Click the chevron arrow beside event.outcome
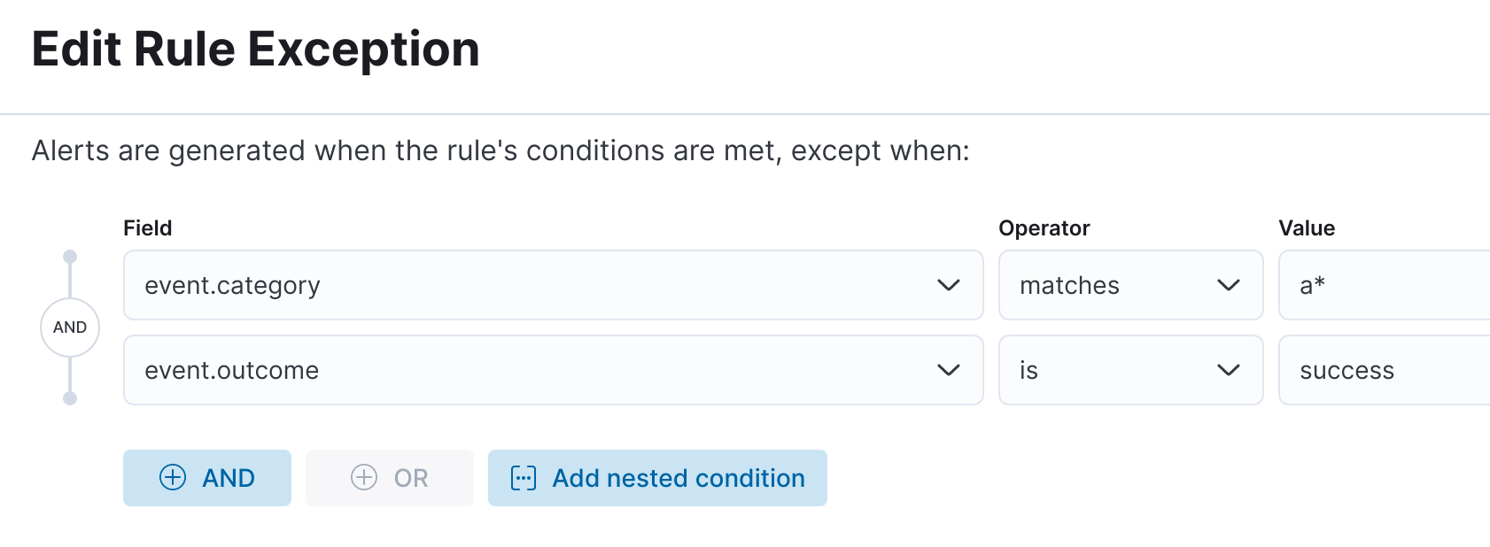1490x547 pixels. [948, 370]
